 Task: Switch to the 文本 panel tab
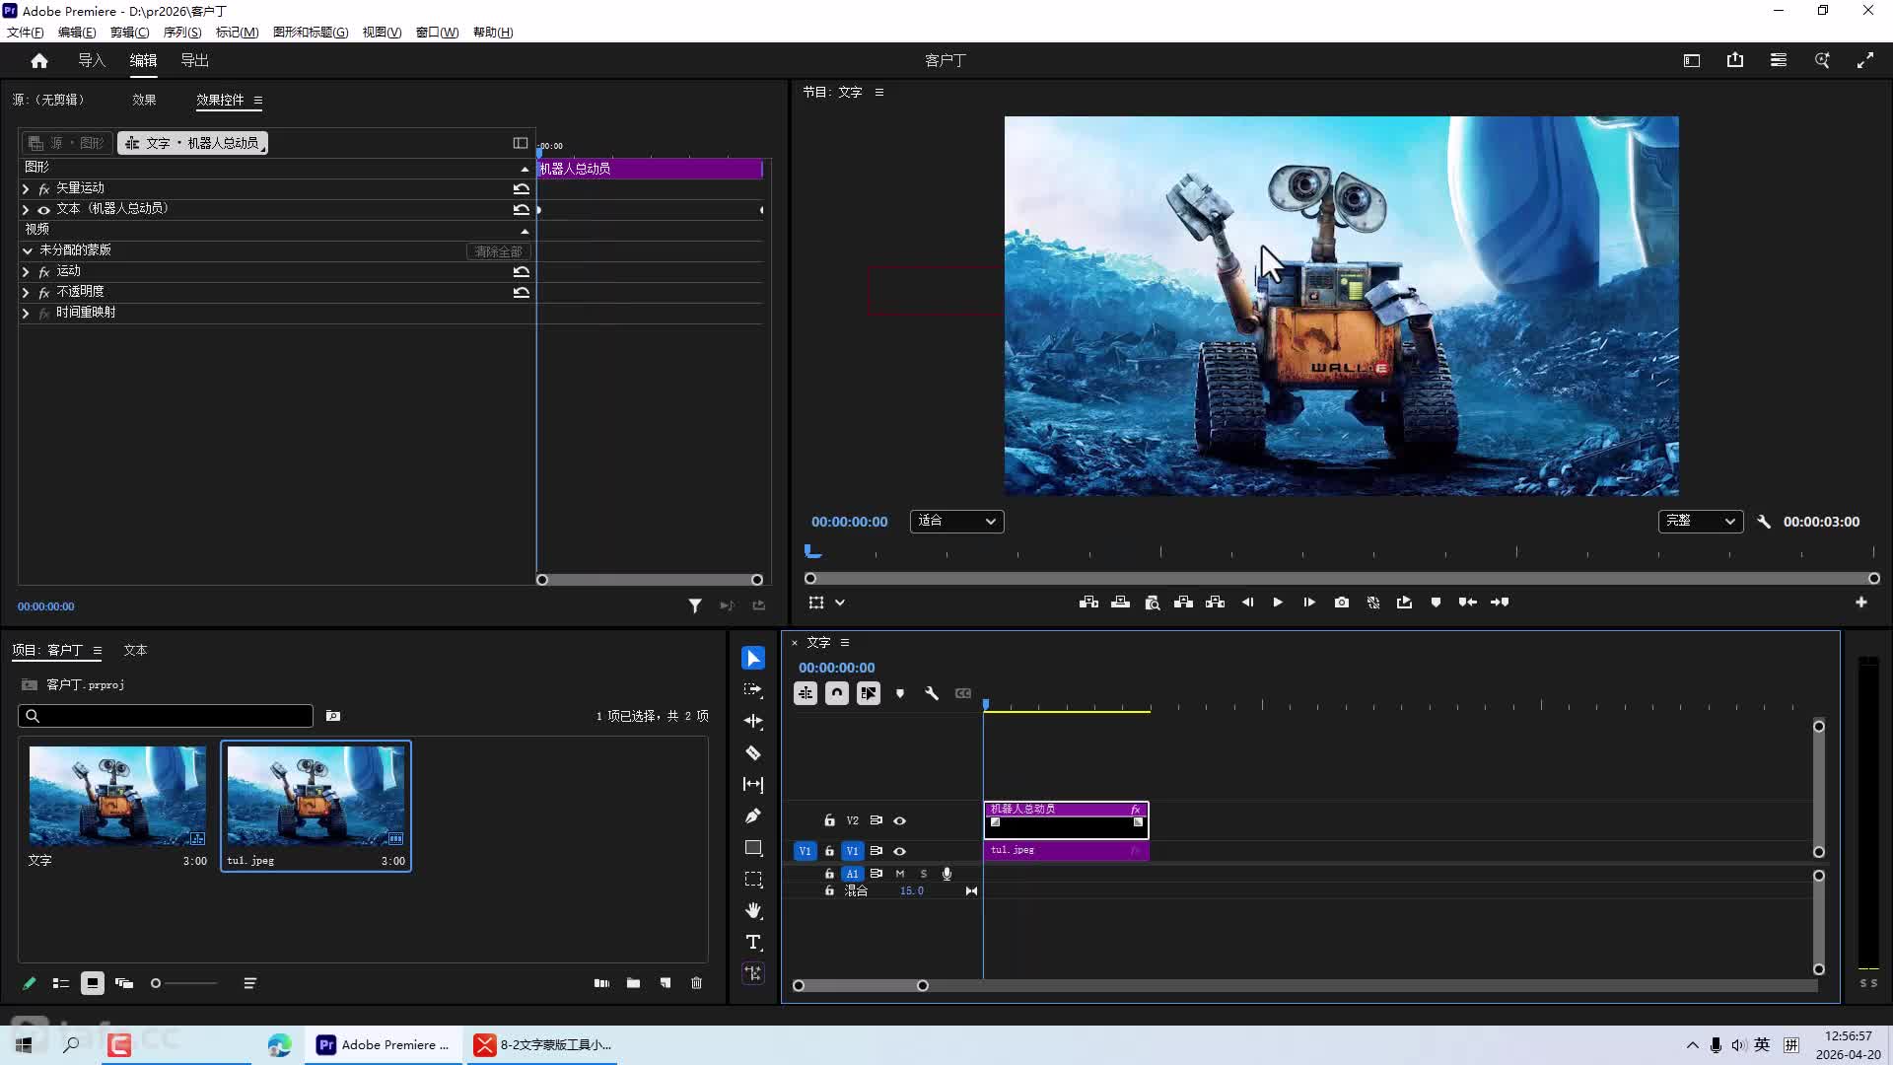(x=135, y=650)
